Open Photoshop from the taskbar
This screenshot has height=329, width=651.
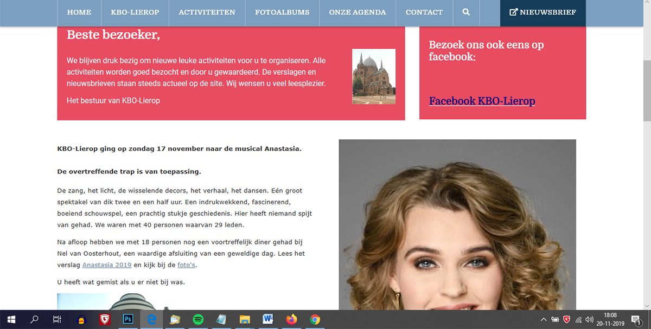pyautogui.click(x=128, y=319)
